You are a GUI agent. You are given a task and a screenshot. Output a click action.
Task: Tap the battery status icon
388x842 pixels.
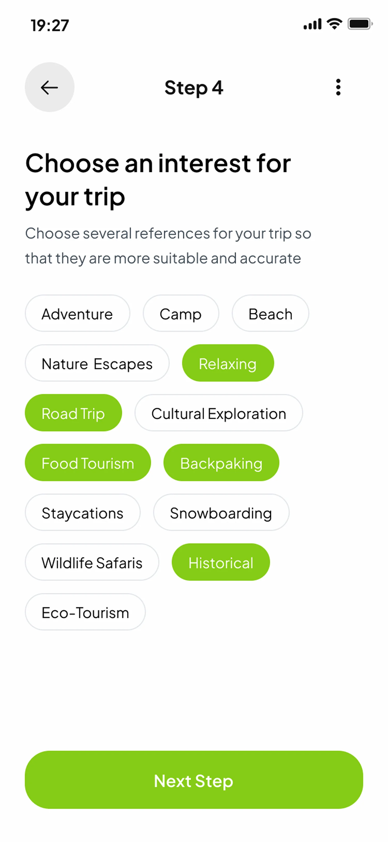pyautogui.click(x=360, y=24)
